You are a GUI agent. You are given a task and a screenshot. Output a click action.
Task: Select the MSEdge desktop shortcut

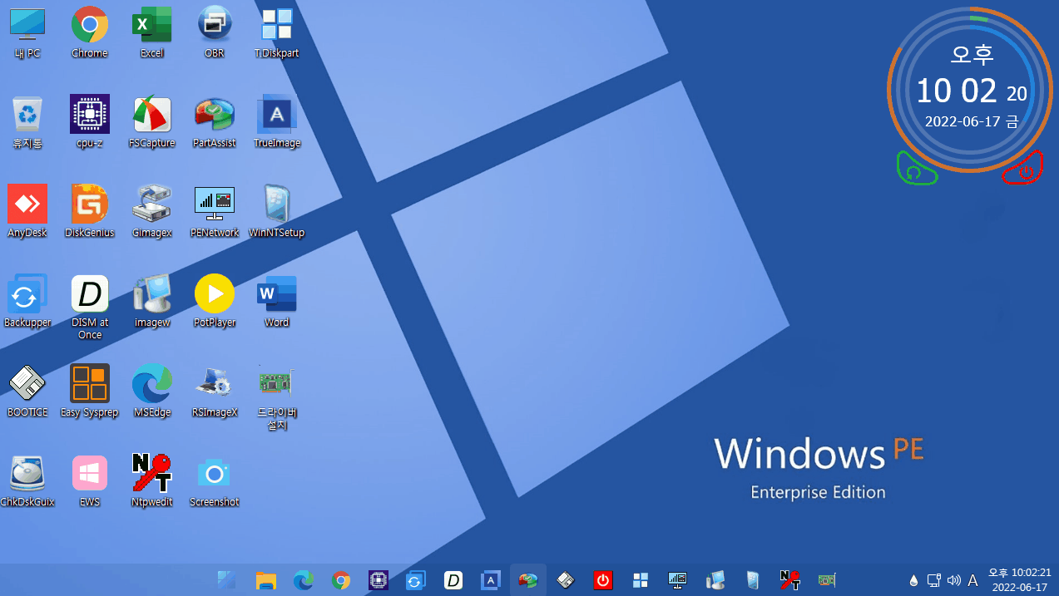tap(152, 391)
